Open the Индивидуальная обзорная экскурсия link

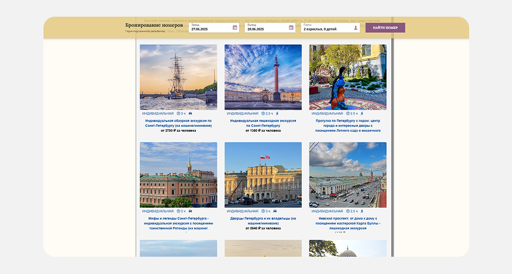[178, 123]
